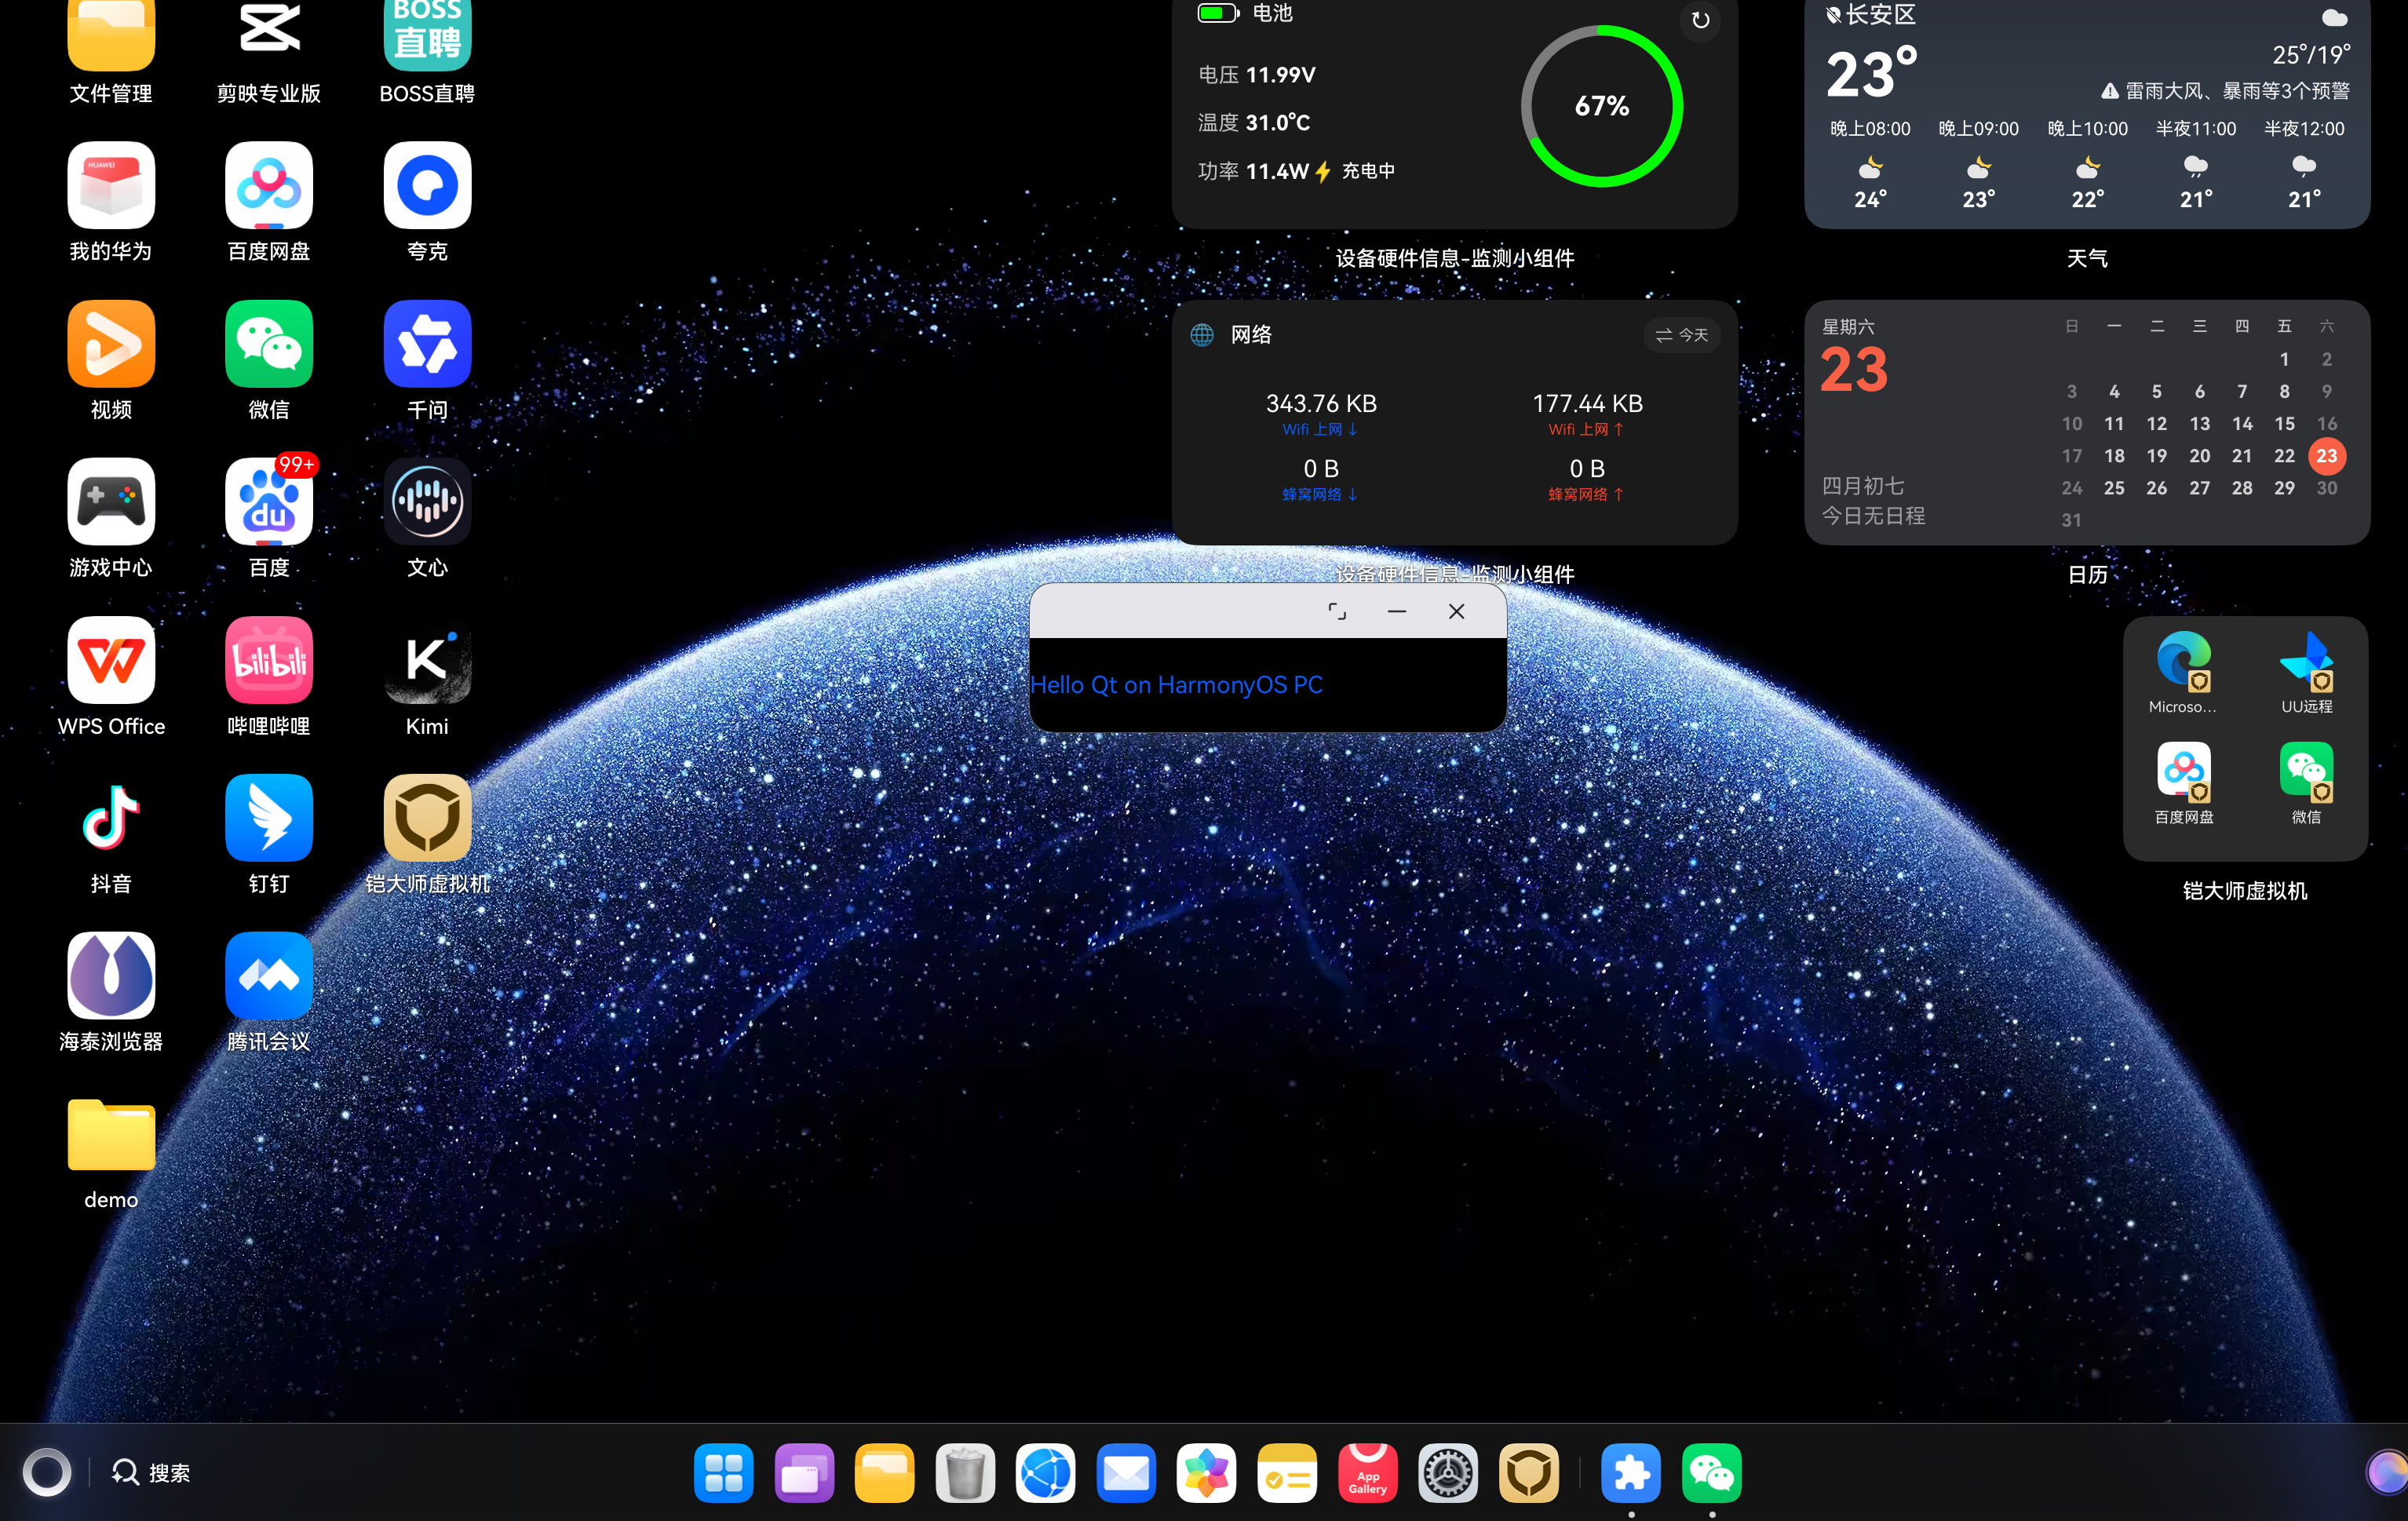Open 百度网盘 in the desktop icon grid

coord(269,185)
